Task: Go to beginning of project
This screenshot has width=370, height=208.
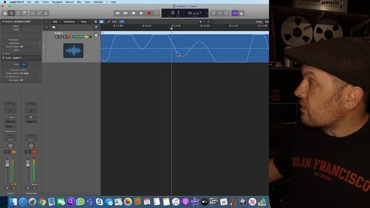Action: (x=134, y=13)
